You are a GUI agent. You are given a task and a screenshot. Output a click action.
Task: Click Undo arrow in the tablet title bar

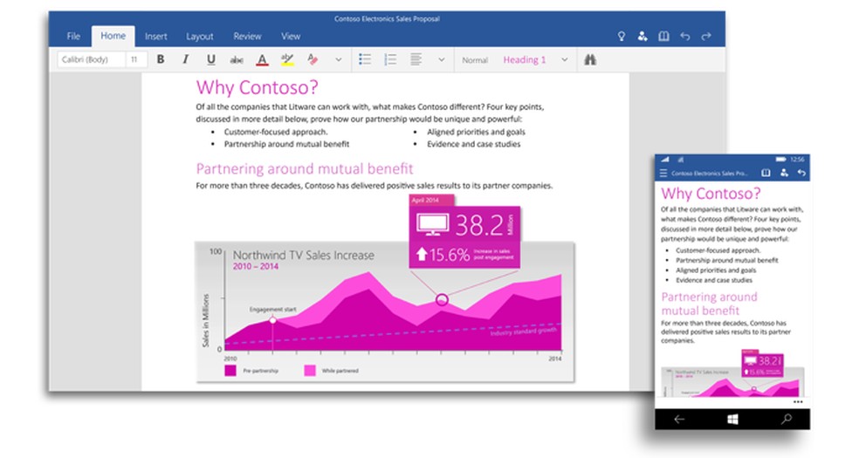click(684, 36)
